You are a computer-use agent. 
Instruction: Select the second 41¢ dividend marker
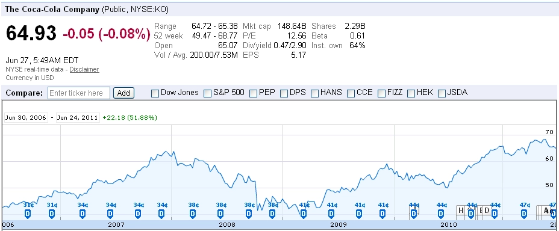331,214
